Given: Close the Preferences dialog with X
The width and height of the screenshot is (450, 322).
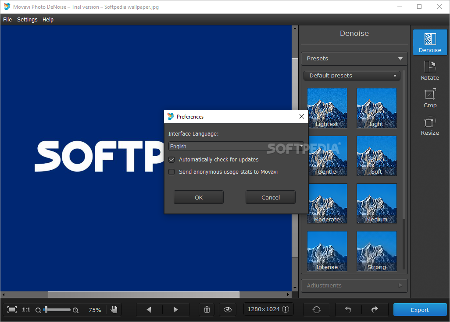Looking at the screenshot, I should tap(302, 116).
